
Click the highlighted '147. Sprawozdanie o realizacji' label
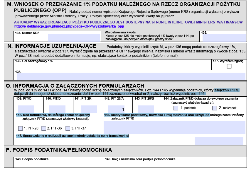coord(72,136)
